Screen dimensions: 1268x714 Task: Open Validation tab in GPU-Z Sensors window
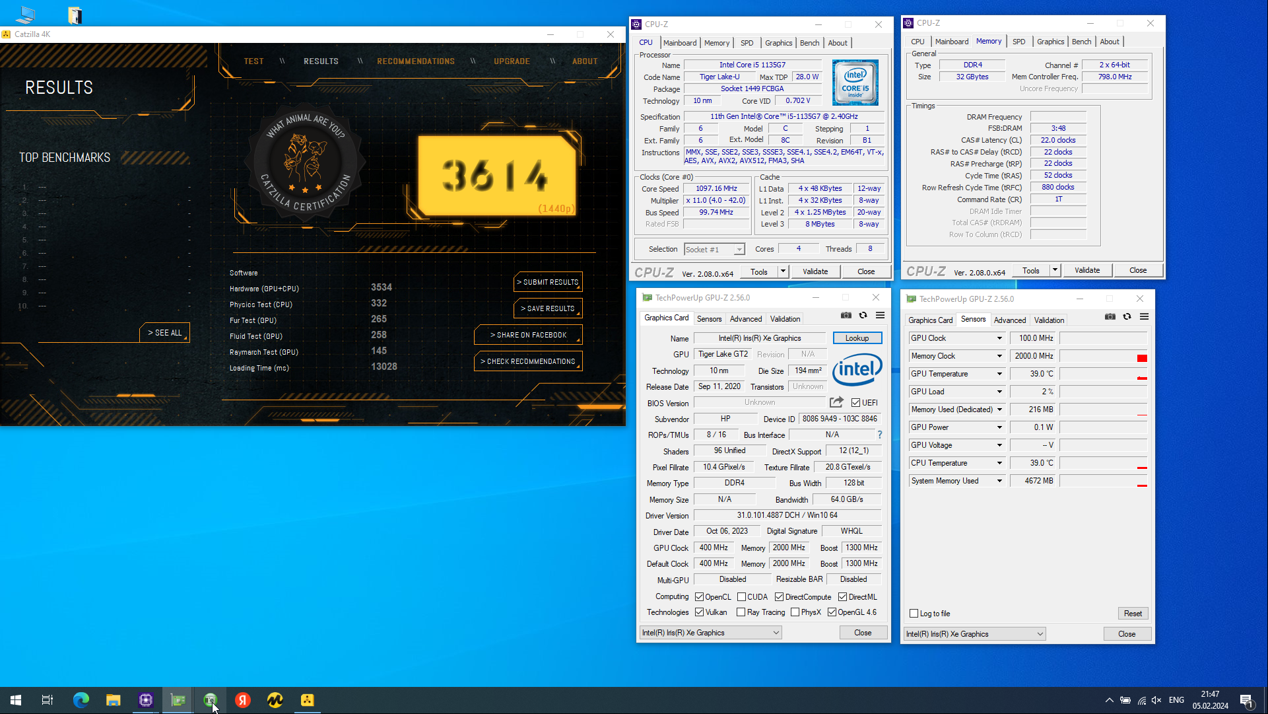pos(1049,320)
